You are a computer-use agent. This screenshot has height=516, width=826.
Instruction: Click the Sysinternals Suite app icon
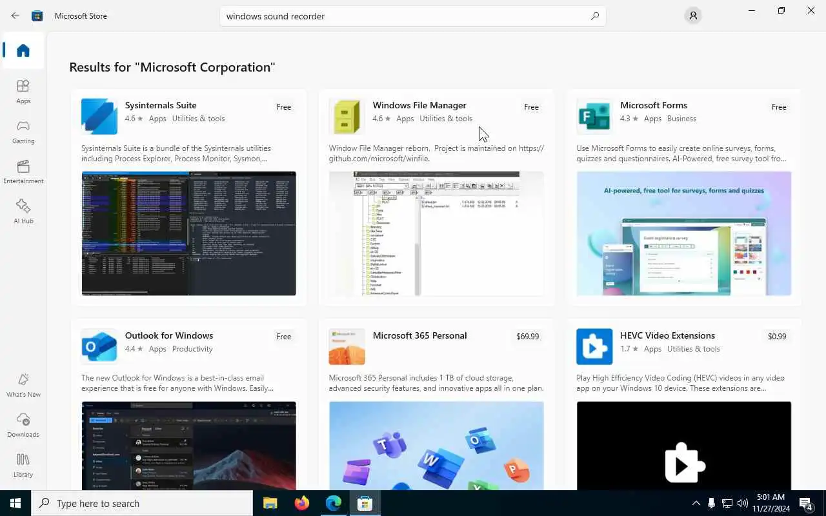click(99, 116)
